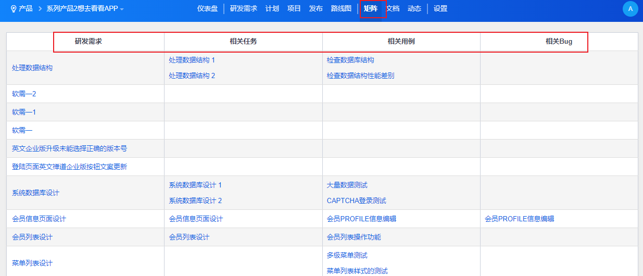Open the 大量数据测试 test case
This screenshot has height=276, width=643.
347,185
